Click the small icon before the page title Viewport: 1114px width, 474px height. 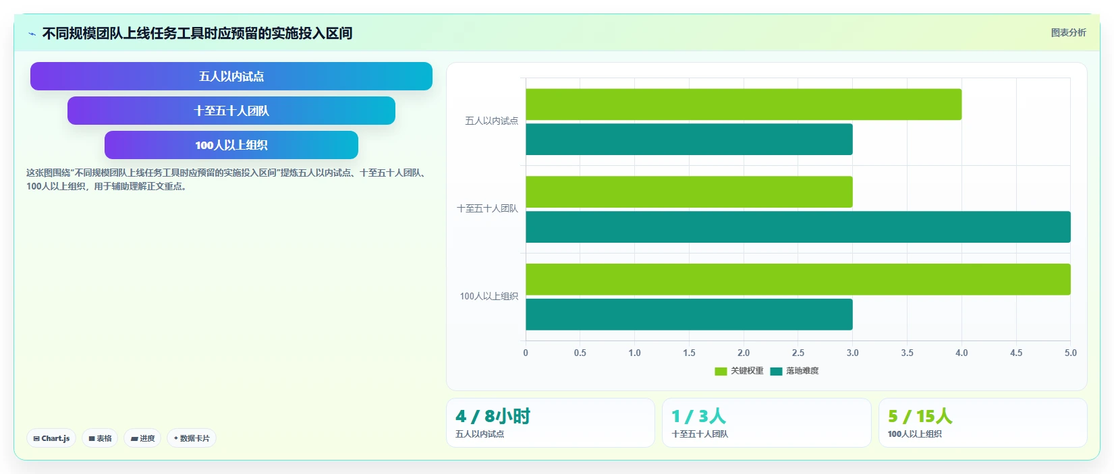click(x=32, y=34)
